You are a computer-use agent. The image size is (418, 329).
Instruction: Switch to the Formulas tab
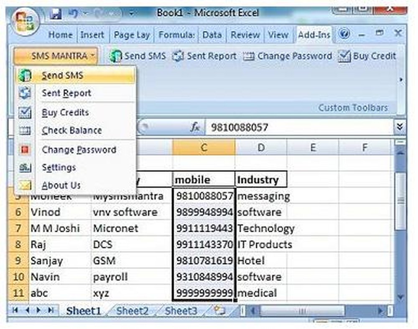(176, 35)
